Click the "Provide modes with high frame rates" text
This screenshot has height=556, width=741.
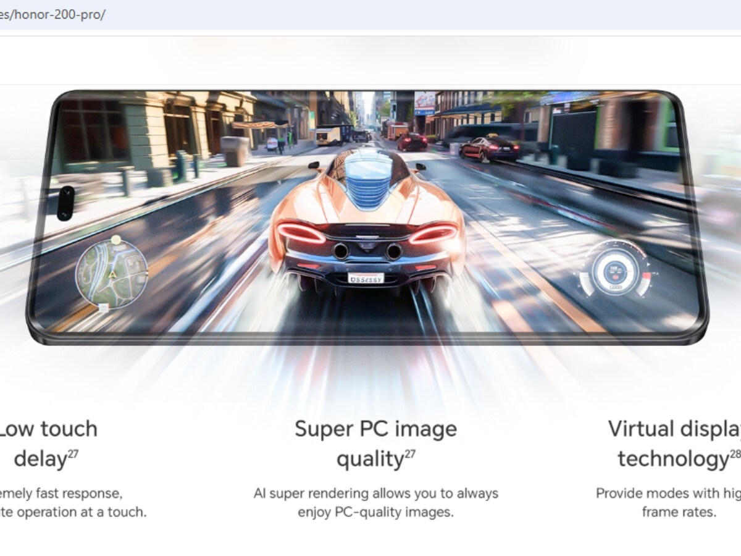tap(668, 502)
